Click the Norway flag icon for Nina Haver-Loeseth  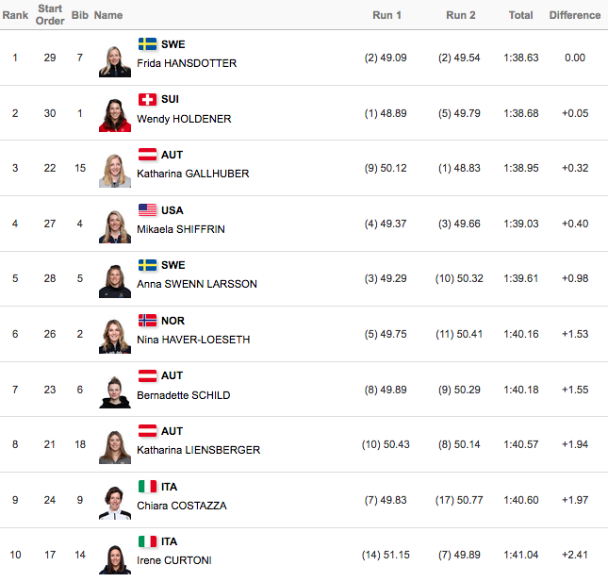[147, 321]
